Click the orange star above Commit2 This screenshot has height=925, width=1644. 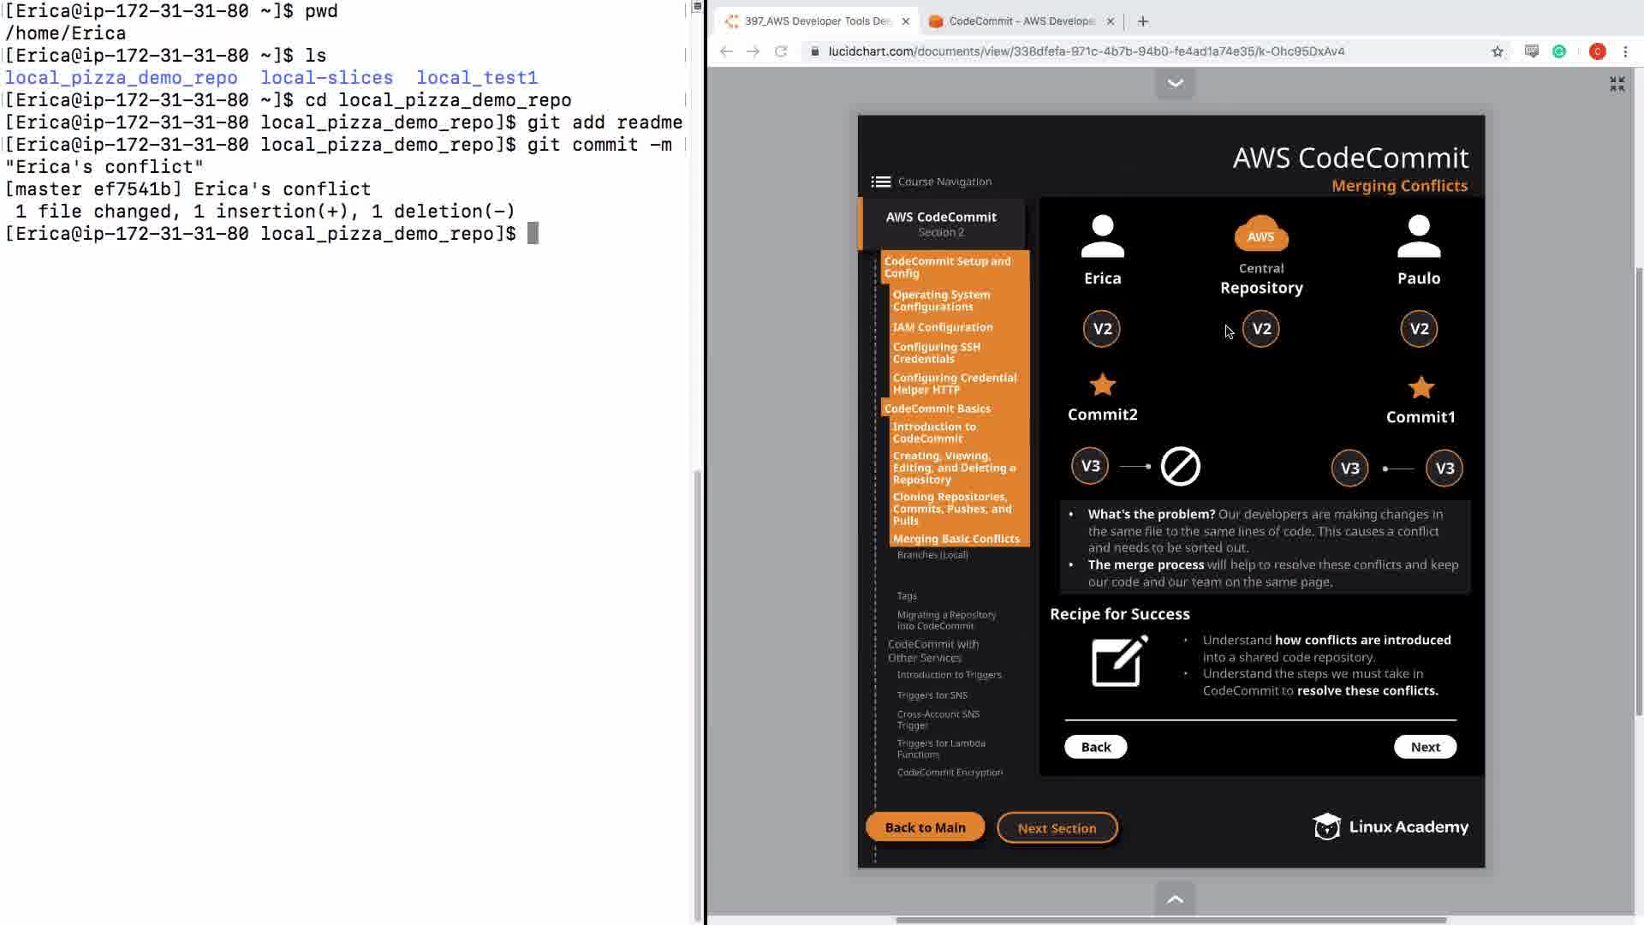[1102, 385]
